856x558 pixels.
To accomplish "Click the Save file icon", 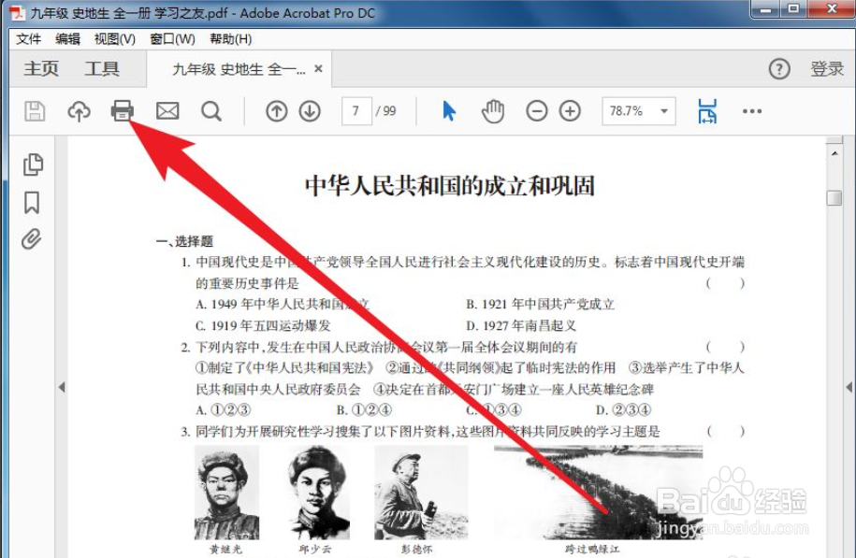I will [x=35, y=110].
